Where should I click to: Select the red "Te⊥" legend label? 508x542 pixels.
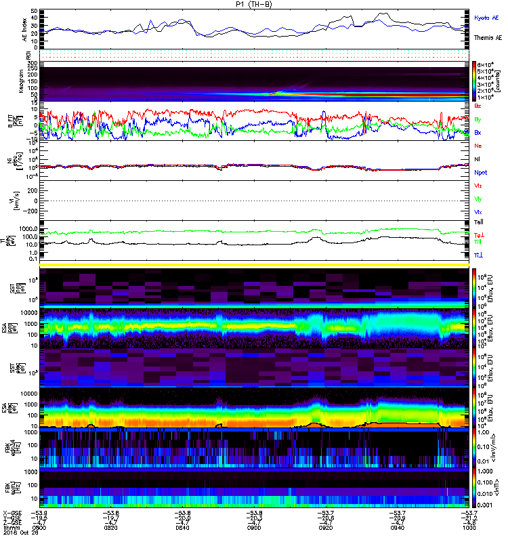click(x=479, y=235)
